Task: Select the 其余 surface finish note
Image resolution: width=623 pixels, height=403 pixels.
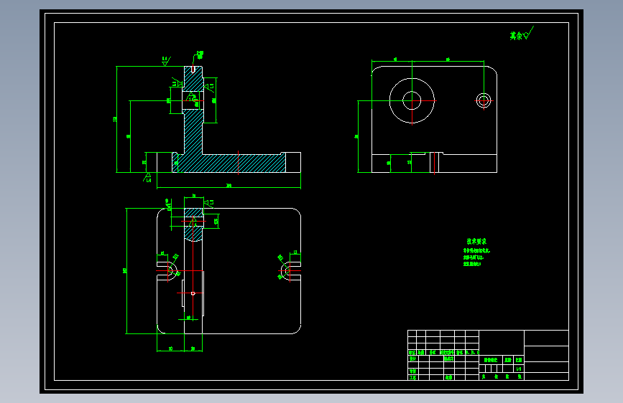Action: pyautogui.click(x=521, y=34)
